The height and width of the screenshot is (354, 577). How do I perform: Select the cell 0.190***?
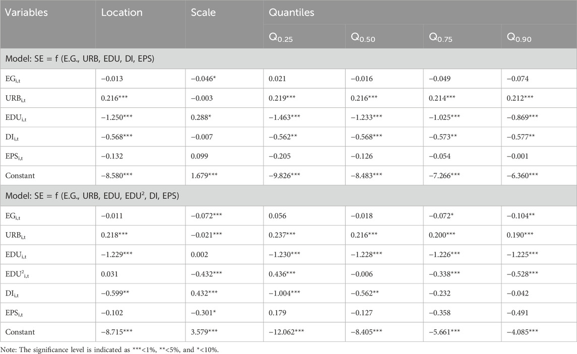pos(520,235)
